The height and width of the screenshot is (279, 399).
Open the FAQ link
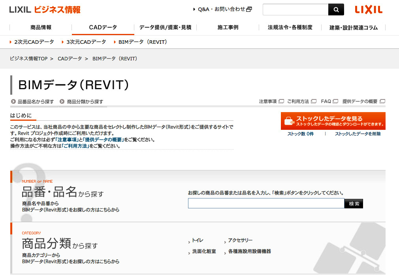(326, 101)
